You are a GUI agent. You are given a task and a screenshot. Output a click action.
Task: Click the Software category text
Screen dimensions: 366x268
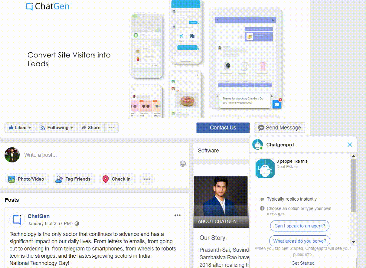208,151
